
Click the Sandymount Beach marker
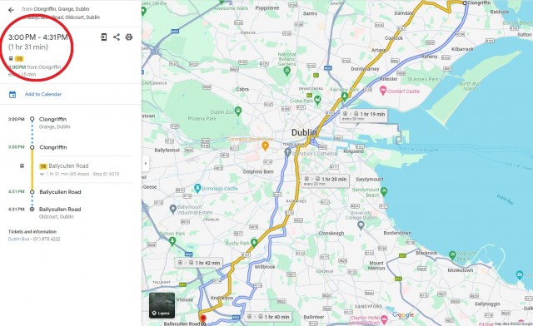pos(384,191)
